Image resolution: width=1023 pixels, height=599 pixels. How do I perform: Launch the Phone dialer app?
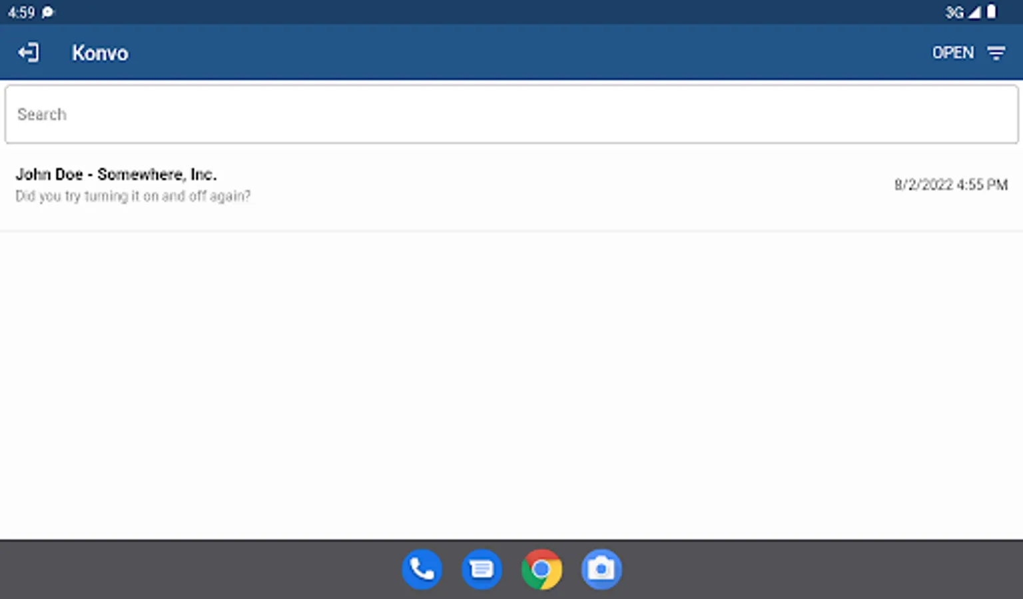coord(422,570)
